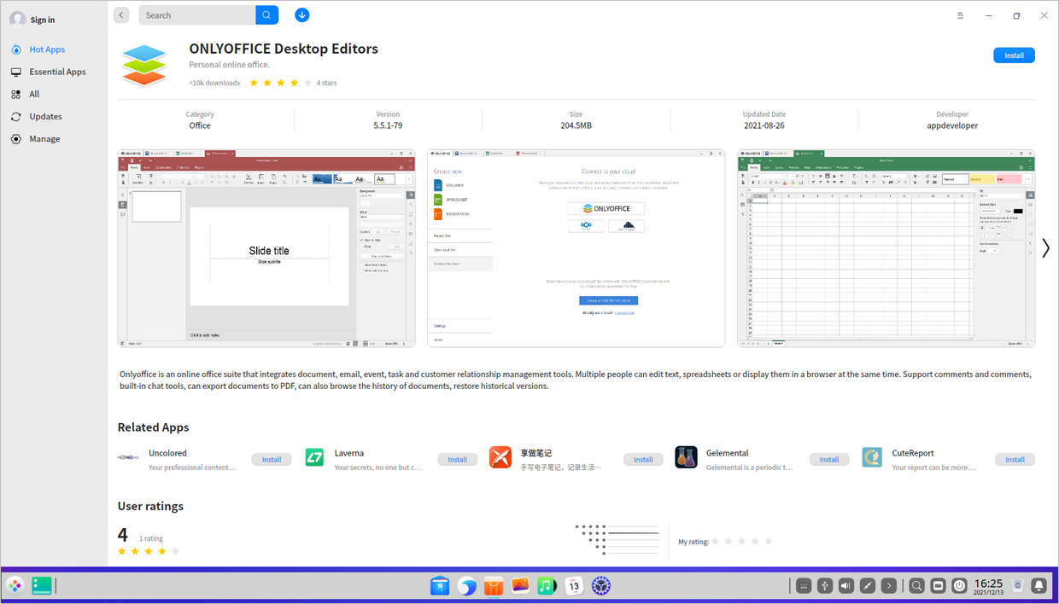Click inside the Search field

[196, 15]
